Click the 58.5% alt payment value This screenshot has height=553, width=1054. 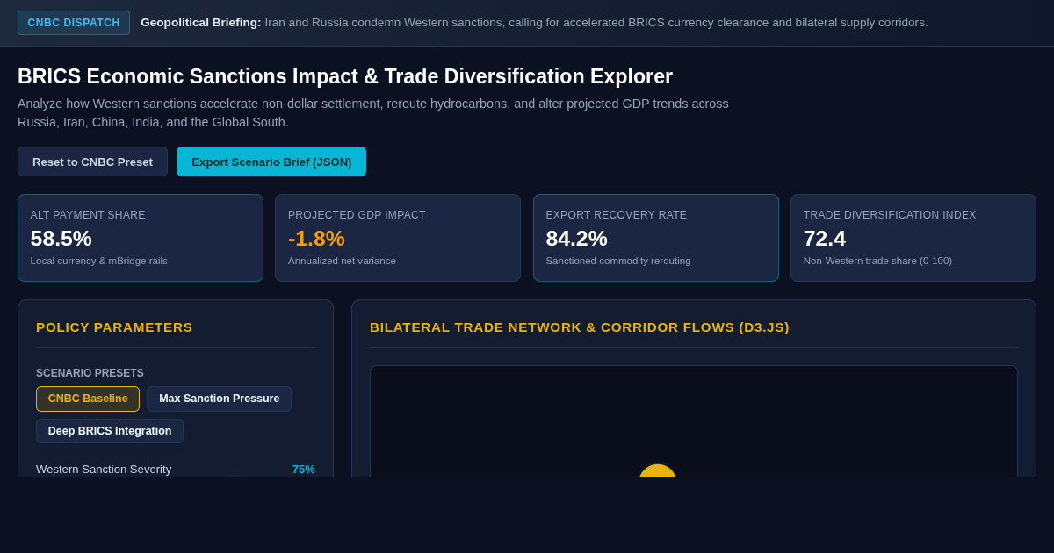point(61,239)
